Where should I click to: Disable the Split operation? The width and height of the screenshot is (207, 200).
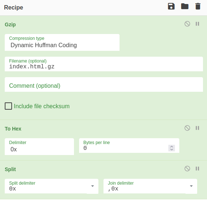(x=187, y=169)
